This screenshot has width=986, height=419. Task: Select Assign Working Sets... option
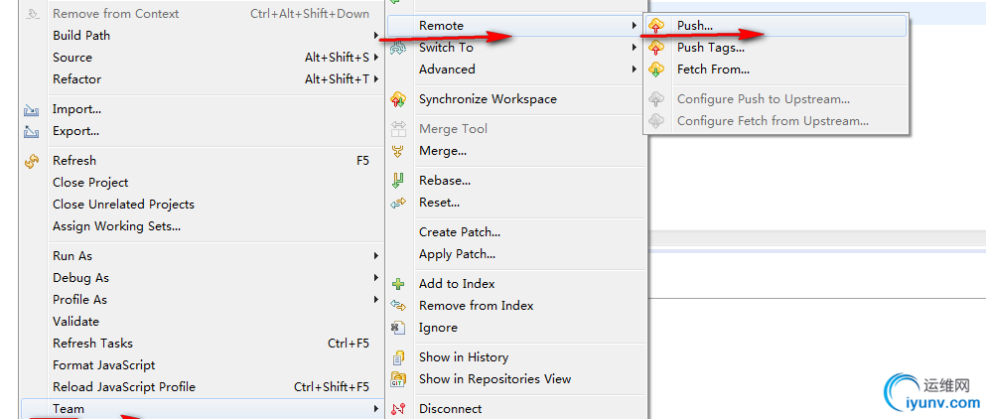coord(116,226)
